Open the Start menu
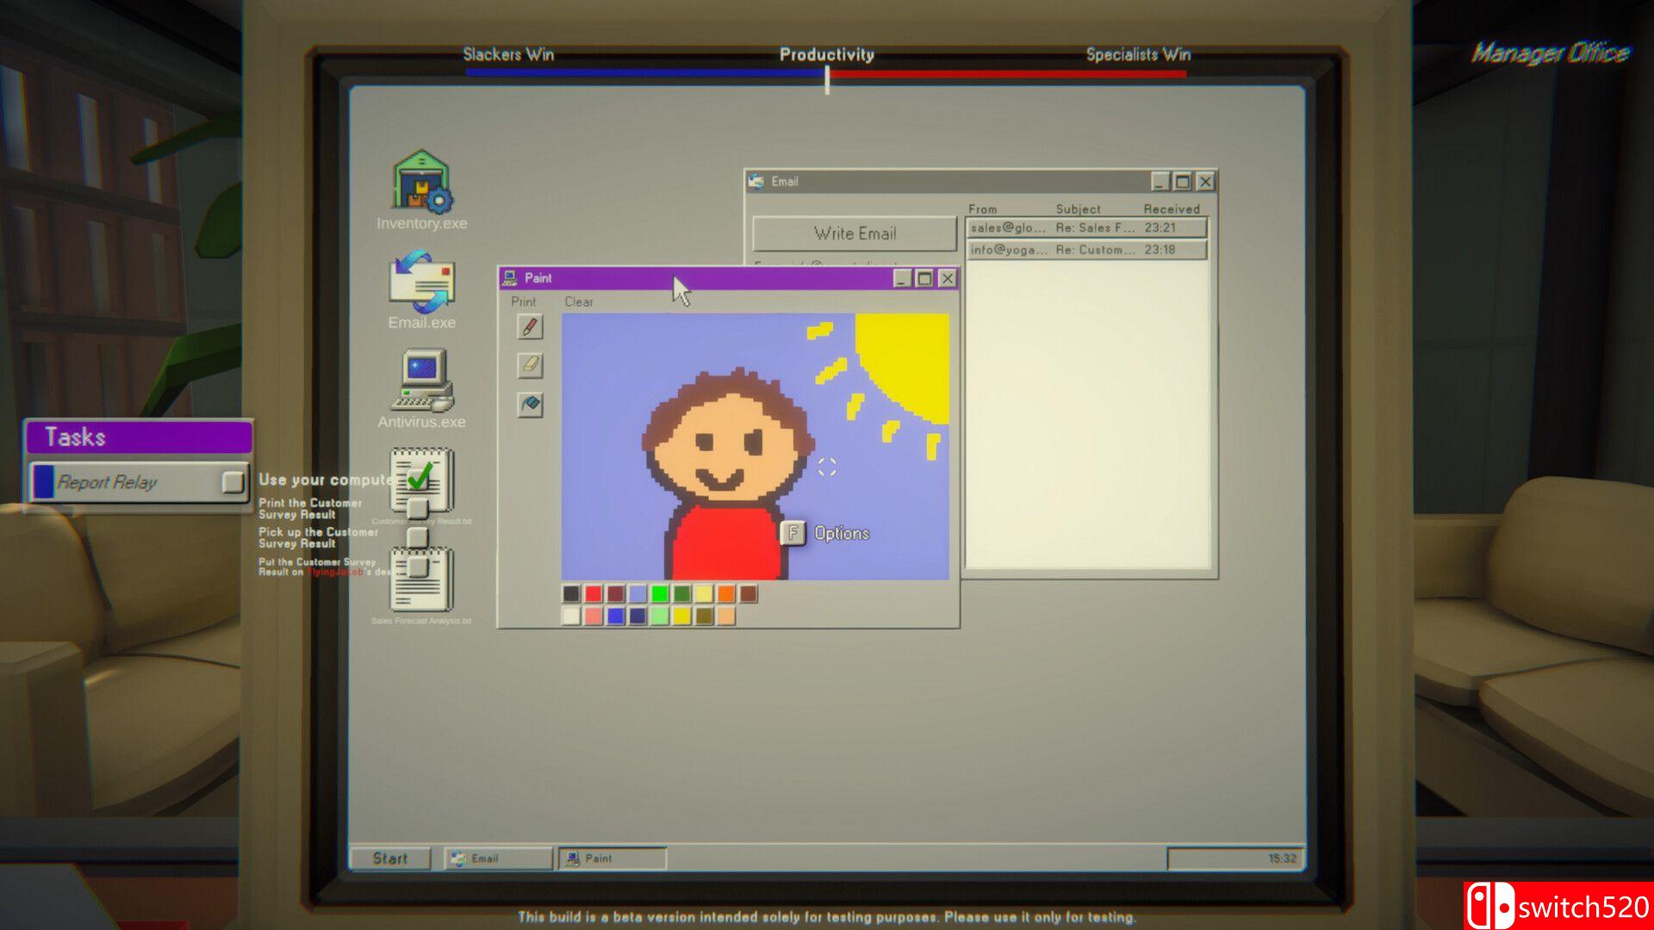Screen dimensions: 1654x930 [389, 859]
